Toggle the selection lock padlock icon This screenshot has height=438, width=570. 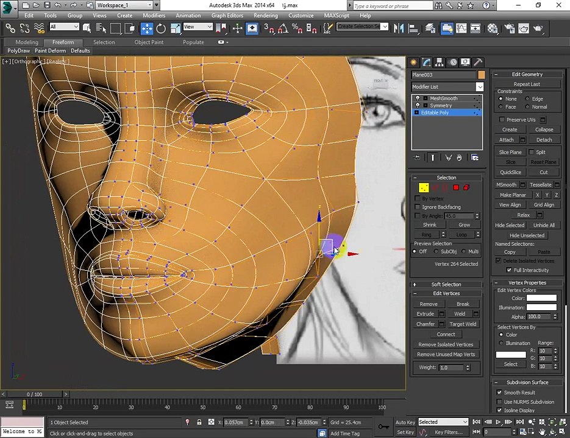coord(199,422)
